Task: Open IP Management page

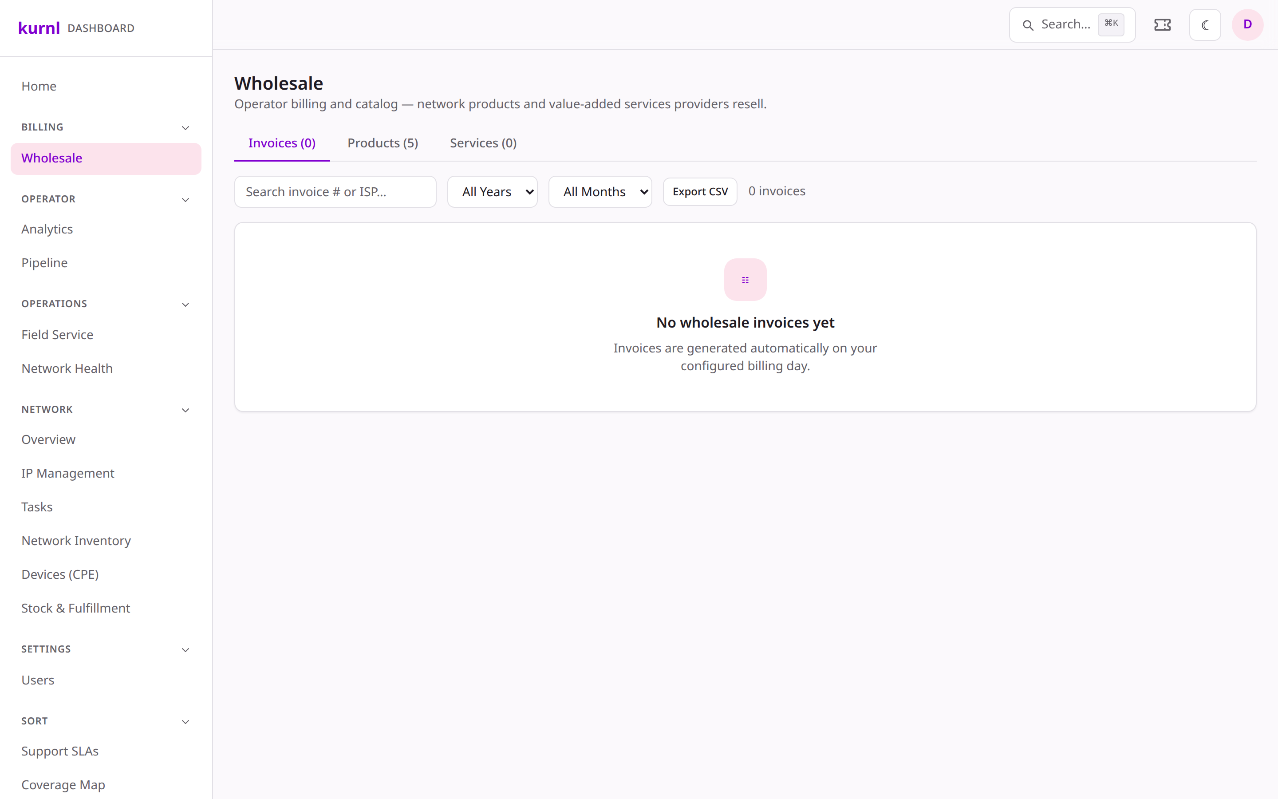Action: [x=106, y=474]
